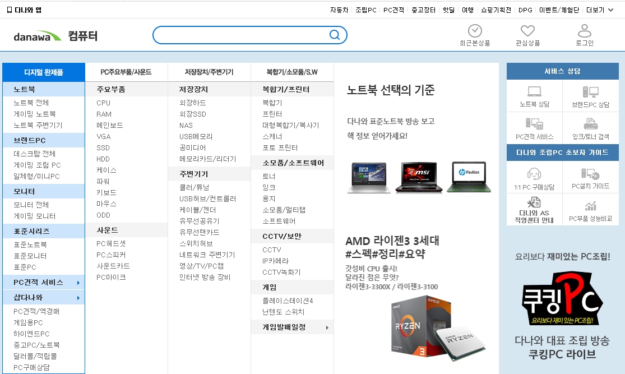This screenshot has width=625, height=374.
Task: Open the 달러몰/적립몰 link
Action: [x=35, y=356]
